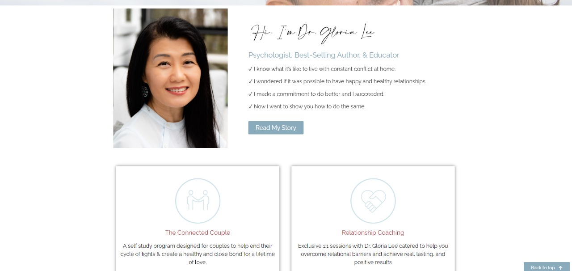This screenshot has width=572, height=271.
Task: Click 'show you how to do the same' sentence
Action: (310, 106)
